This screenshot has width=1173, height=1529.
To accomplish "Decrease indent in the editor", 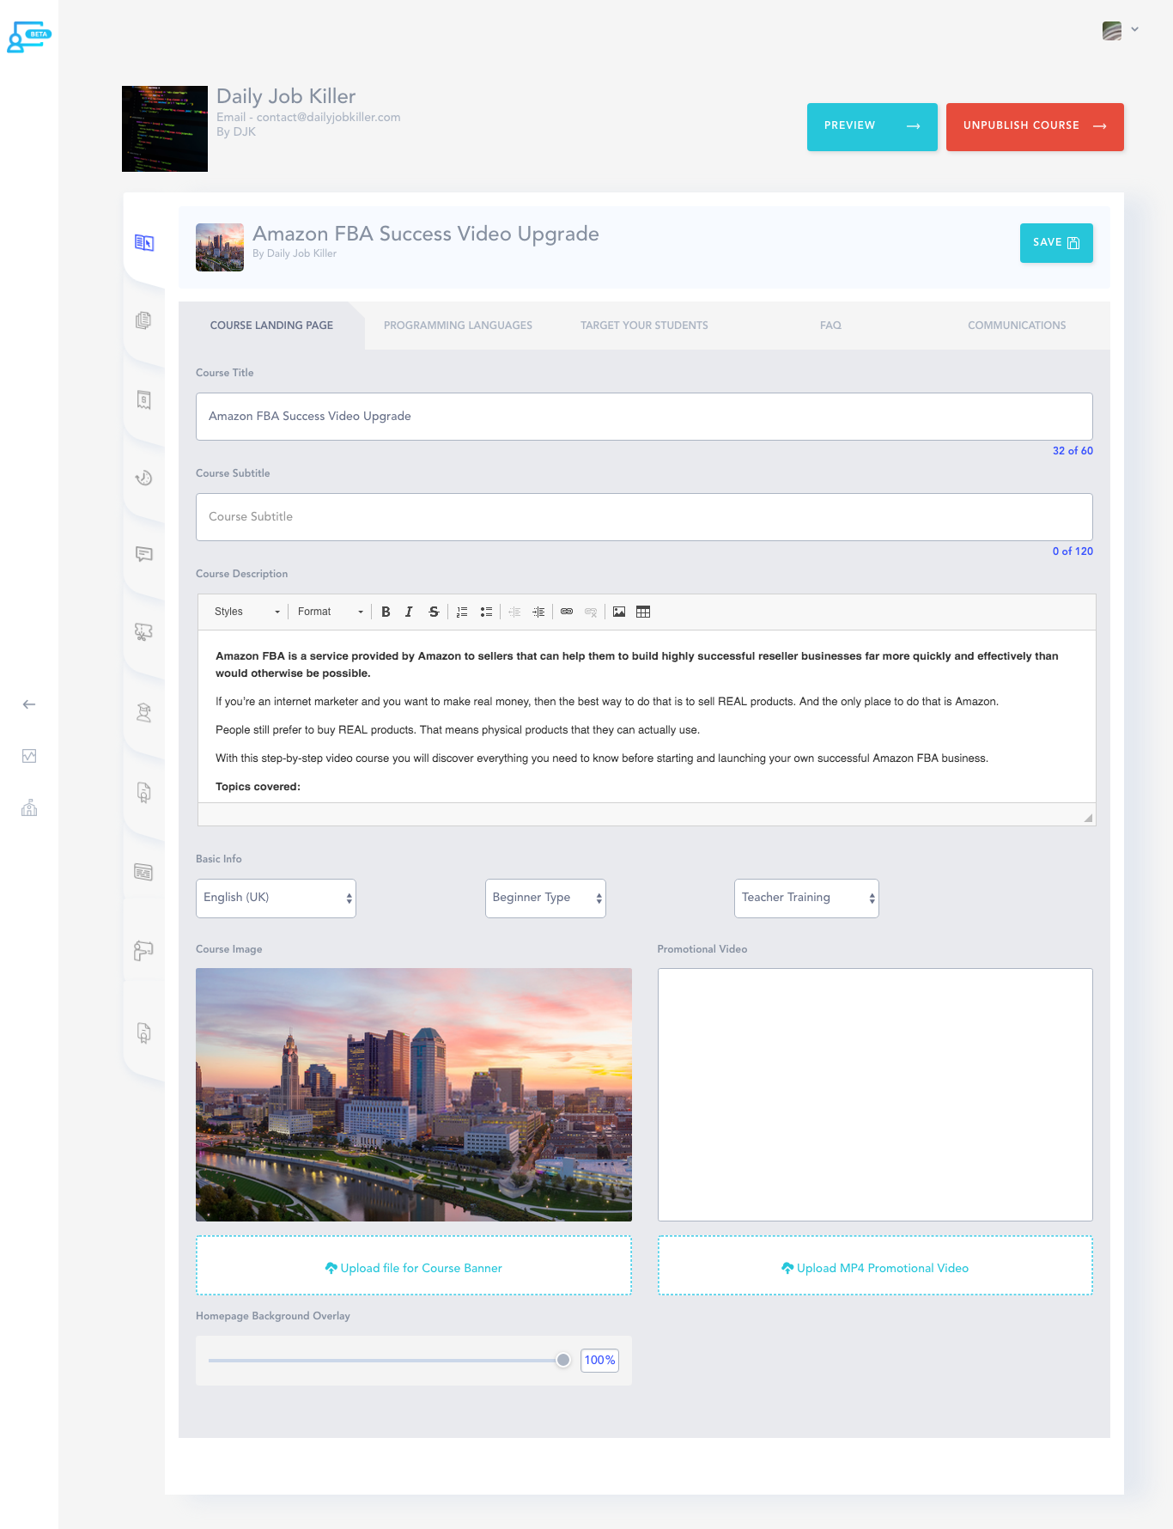I will click(514, 612).
